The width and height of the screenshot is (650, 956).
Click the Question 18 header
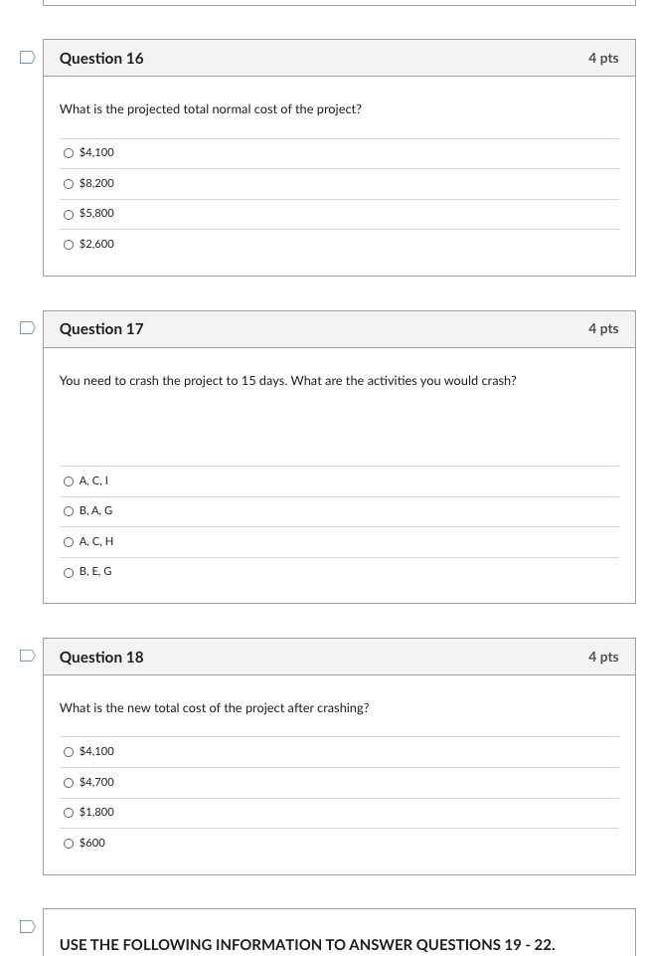click(x=101, y=657)
